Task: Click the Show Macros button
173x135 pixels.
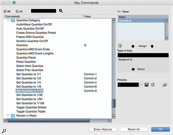Action: [103, 129]
